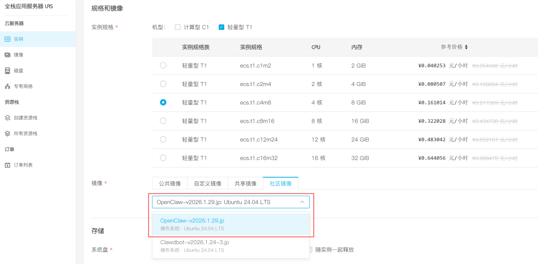Image resolution: width=538 pixels, height=264 pixels.
Task: Click the 专有网络 sidebar icon
Action: (x=7, y=87)
